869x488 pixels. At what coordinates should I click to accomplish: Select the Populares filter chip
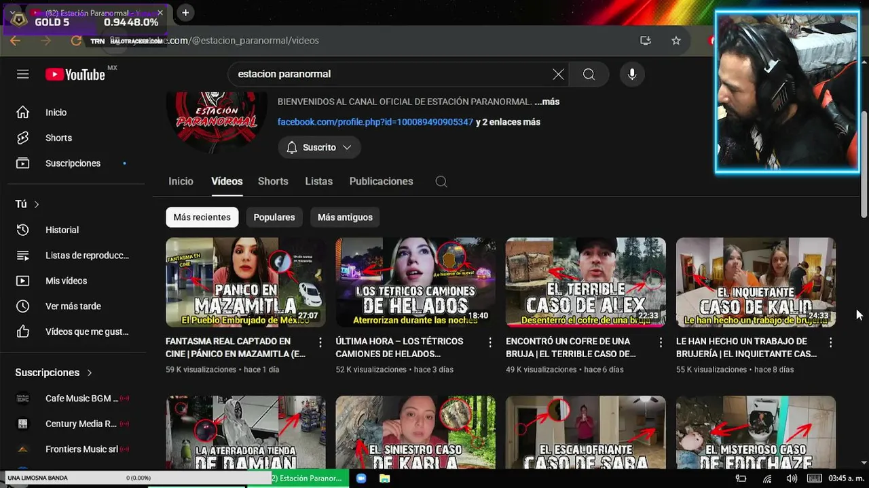(x=274, y=218)
